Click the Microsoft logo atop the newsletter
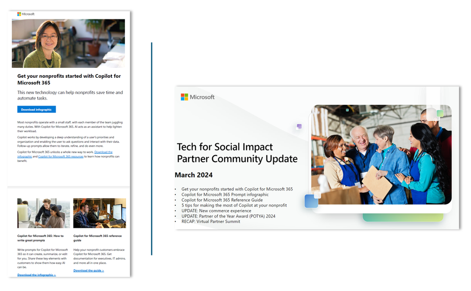This screenshot has height=291, width=471. [x=26, y=14]
